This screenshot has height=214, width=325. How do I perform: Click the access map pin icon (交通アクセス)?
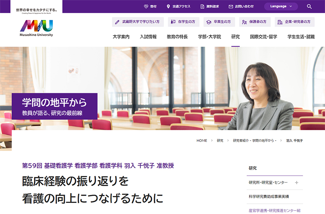168,6
